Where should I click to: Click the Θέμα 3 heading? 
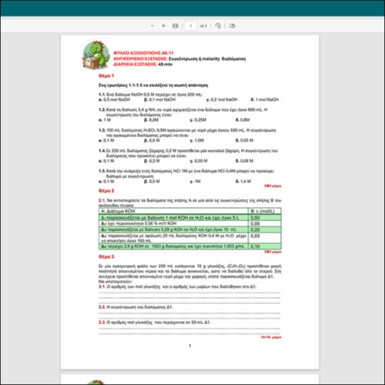click(106, 256)
